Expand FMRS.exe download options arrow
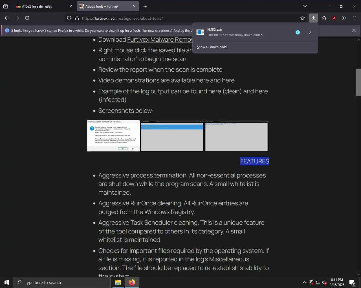 [x=310, y=32]
